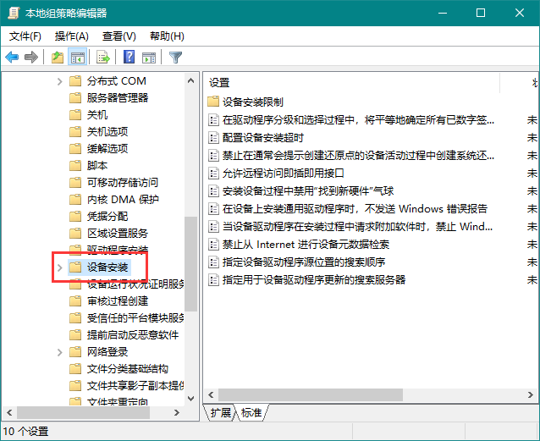Open the Help question mark icon
This screenshot has height=441, width=540.
[x=129, y=57]
